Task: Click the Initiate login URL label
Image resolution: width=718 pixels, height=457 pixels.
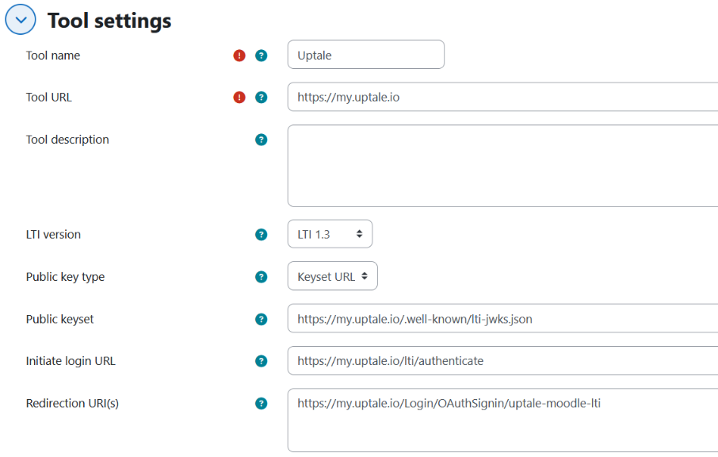Action: tap(71, 361)
